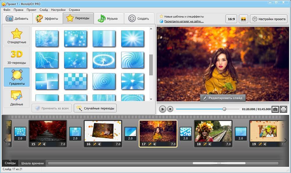Switch preview to fullscreen mode

283,109
